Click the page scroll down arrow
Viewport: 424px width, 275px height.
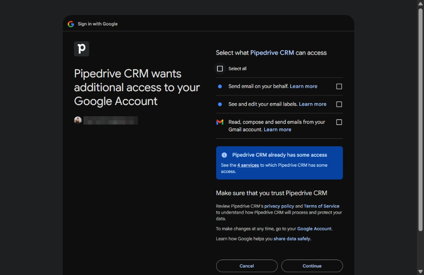421,272
